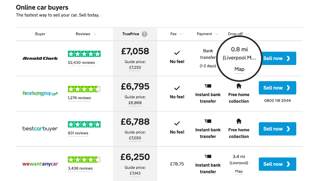Click the Arnold Clark five-star rating
319x181 pixels.
pyautogui.click(x=84, y=54)
